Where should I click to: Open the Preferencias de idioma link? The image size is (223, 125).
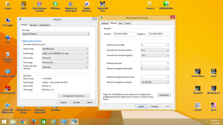click(32, 41)
